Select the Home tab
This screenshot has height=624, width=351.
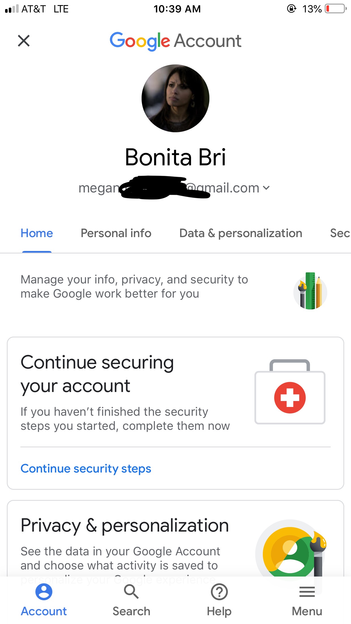(37, 233)
